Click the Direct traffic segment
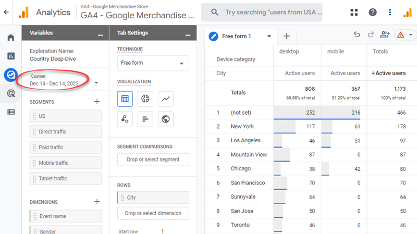 tap(66, 132)
